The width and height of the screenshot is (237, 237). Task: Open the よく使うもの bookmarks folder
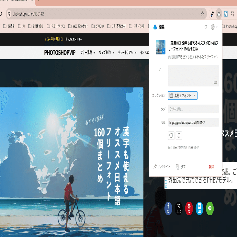click(36, 26)
